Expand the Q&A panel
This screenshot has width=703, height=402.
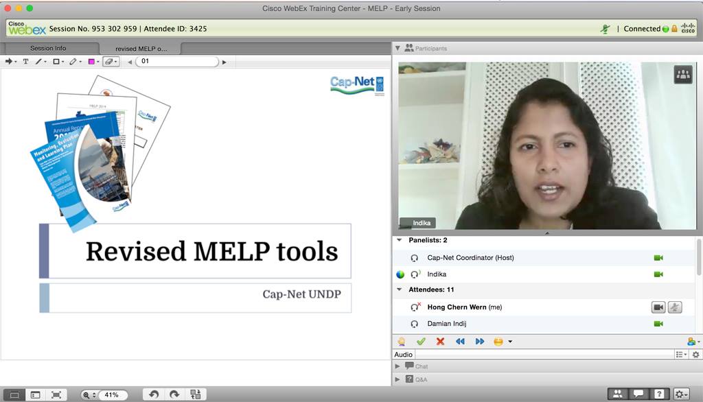tap(397, 379)
